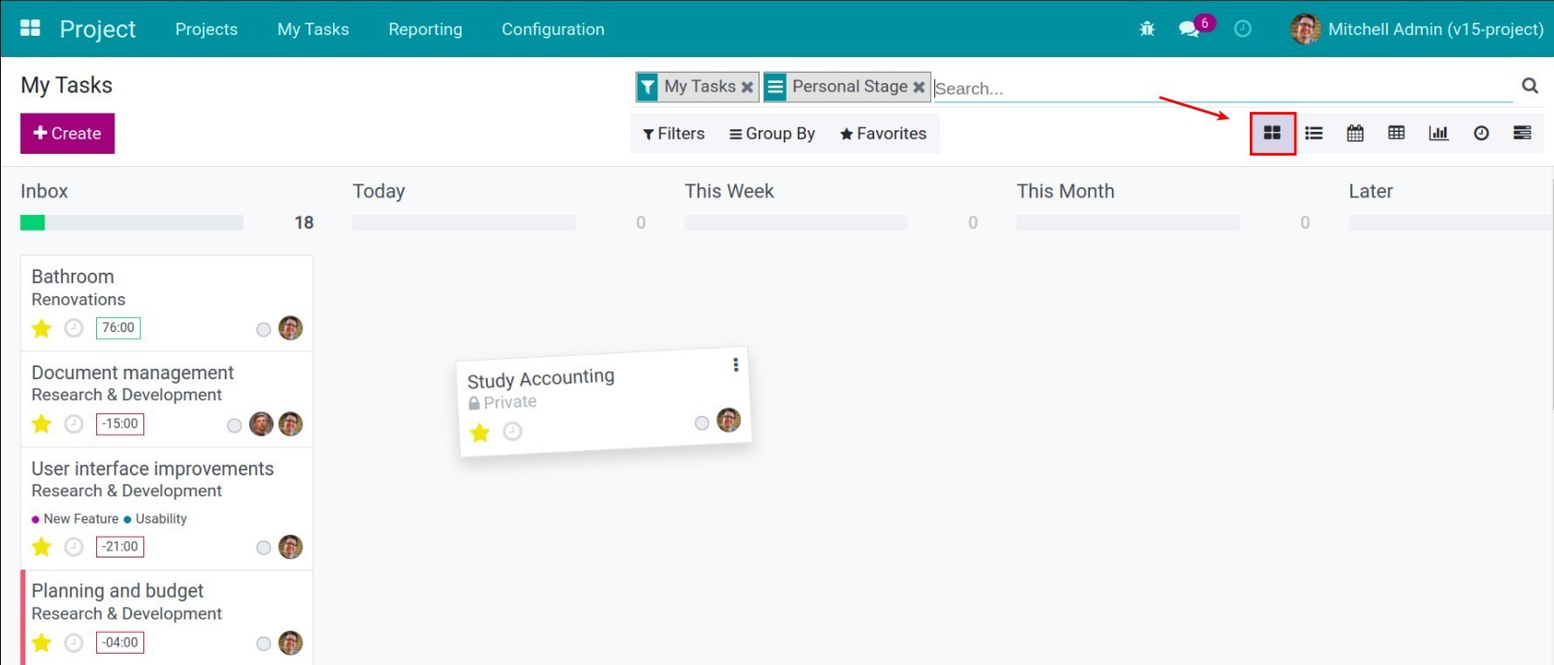Toggle priority star on User interface improvements
The image size is (1554, 665).
point(41,547)
